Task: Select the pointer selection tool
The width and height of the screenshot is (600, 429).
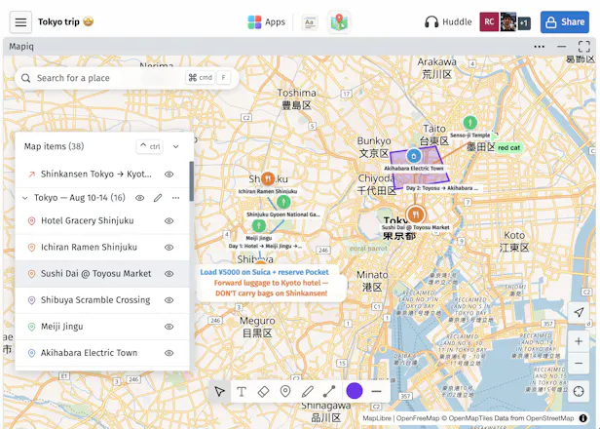Action: coord(220,392)
